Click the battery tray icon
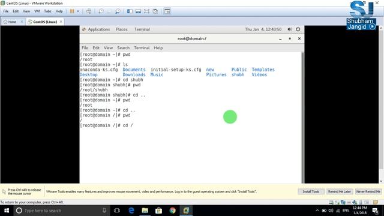 coord(324,211)
